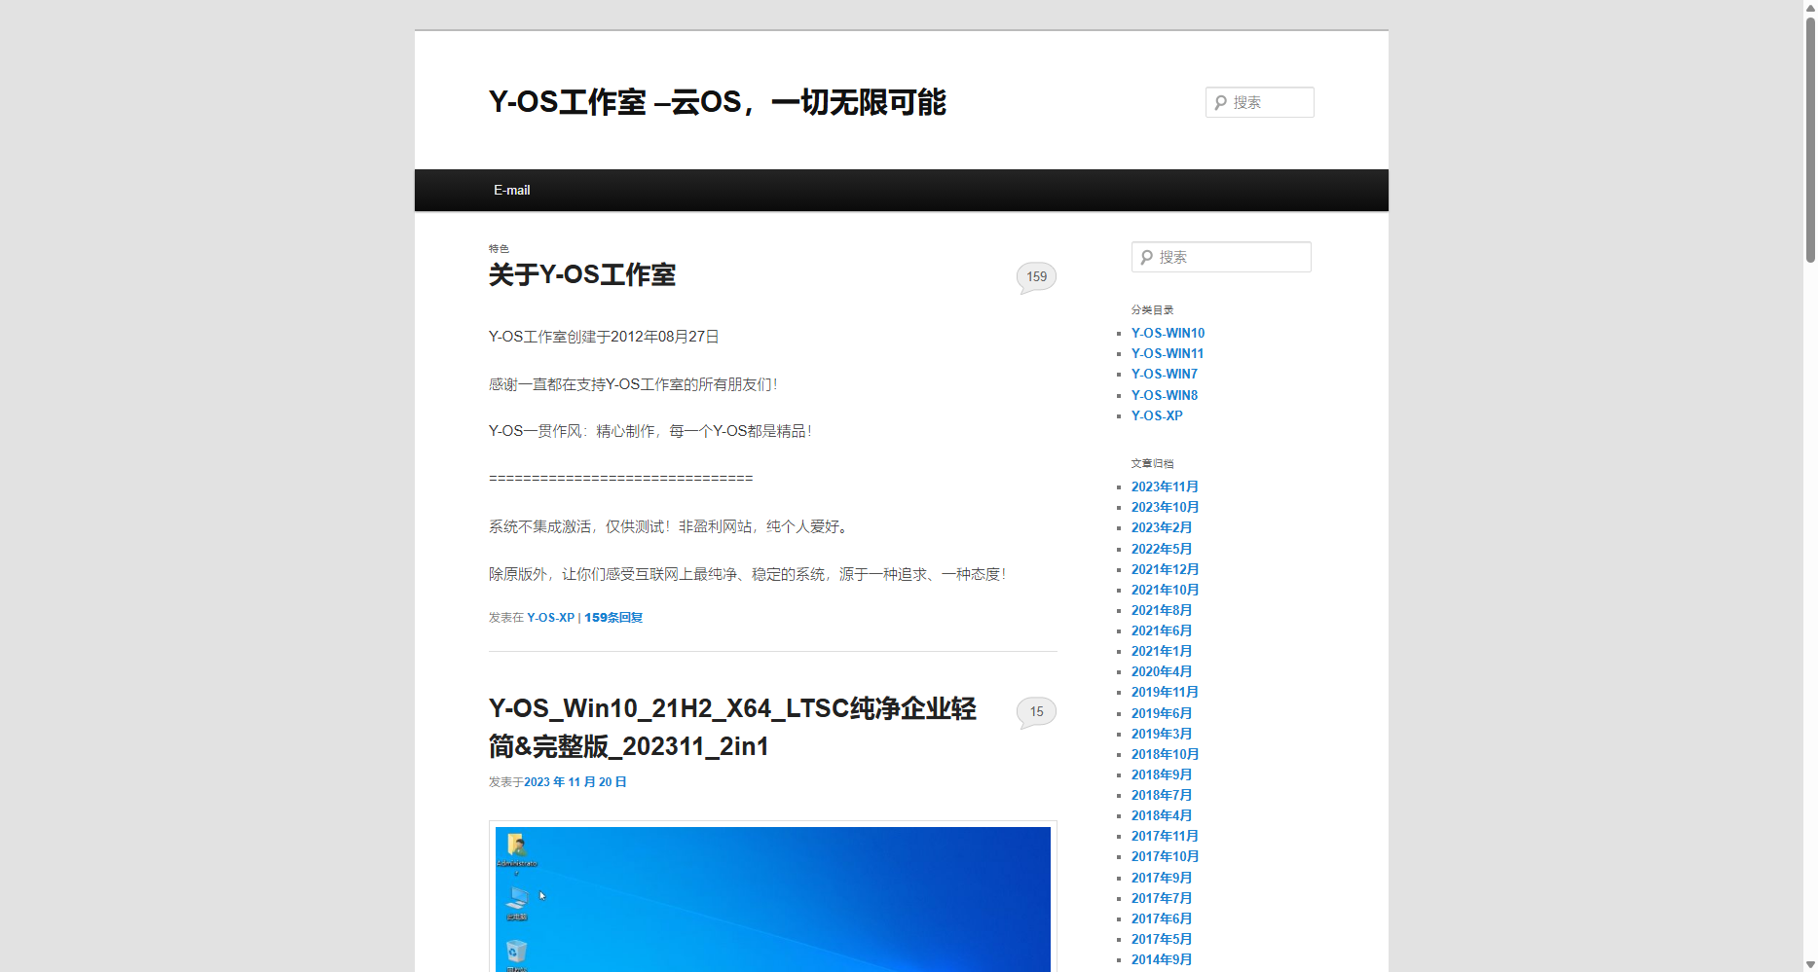Open the 2021年12月 archive
This screenshot has width=1818, height=972.
1165,569
